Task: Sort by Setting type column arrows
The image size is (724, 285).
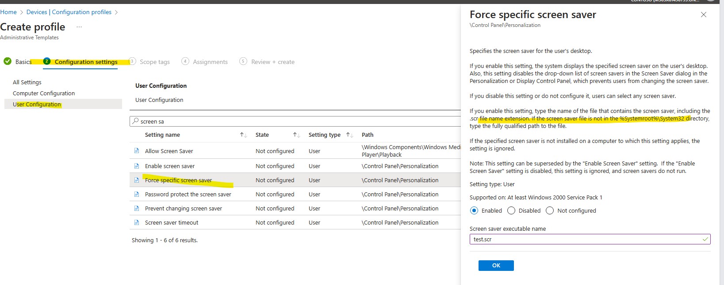Action: [349, 135]
